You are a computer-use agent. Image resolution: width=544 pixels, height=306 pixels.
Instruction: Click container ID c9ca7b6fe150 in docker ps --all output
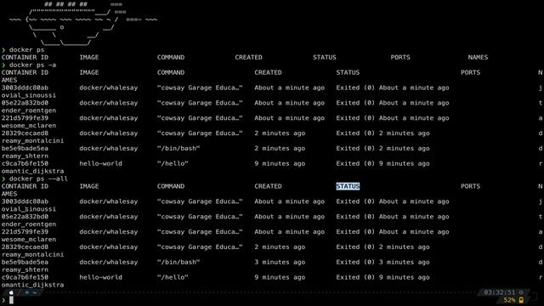tap(25, 278)
